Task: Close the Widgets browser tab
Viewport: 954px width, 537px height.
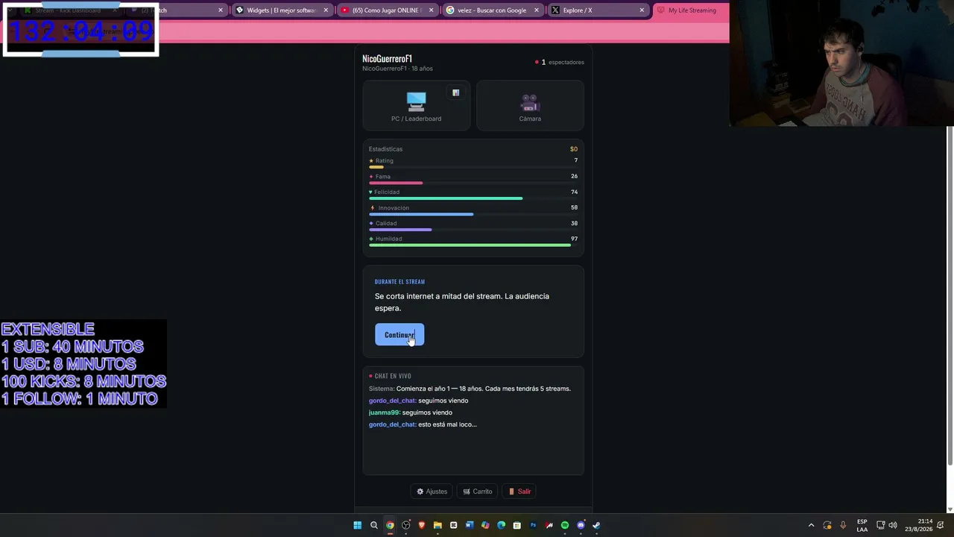Action: pyautogui.click(x=326, y=10)
